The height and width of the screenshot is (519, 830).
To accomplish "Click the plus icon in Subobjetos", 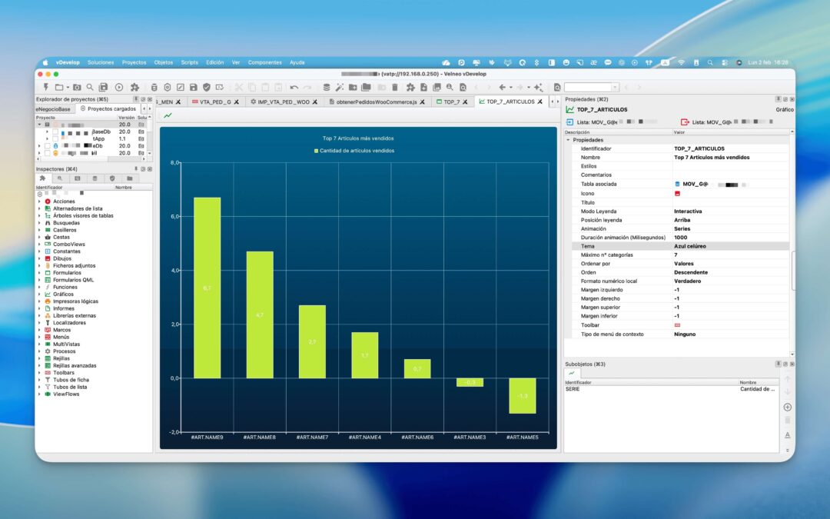I will (787, 408).
